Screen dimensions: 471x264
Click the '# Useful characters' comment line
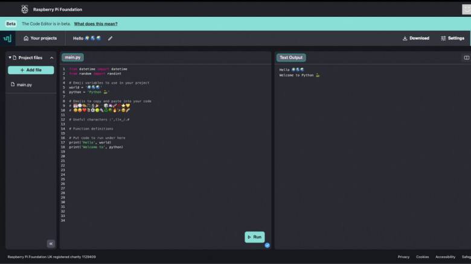(x=99, y=119)
